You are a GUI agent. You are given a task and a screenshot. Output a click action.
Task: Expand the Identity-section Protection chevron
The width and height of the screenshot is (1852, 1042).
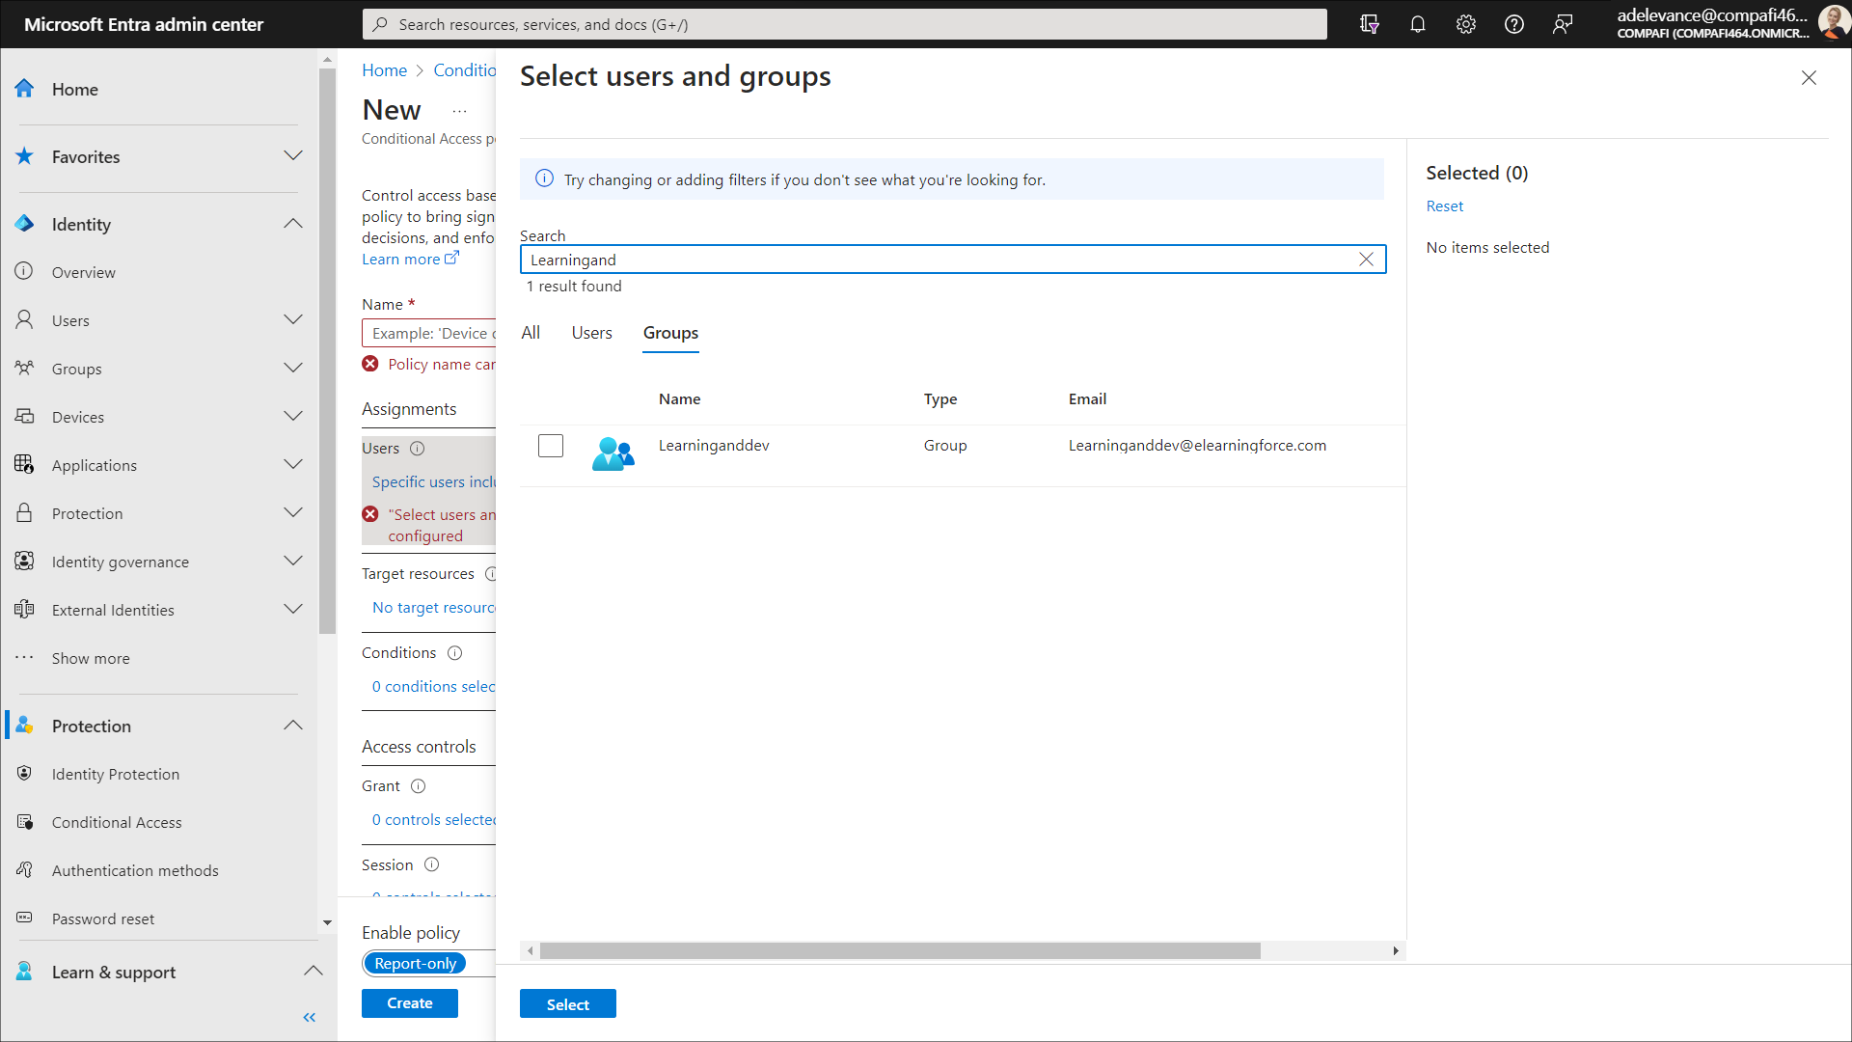(293, 513)
